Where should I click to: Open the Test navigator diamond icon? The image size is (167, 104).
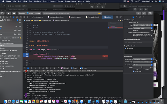pos(10,17)
